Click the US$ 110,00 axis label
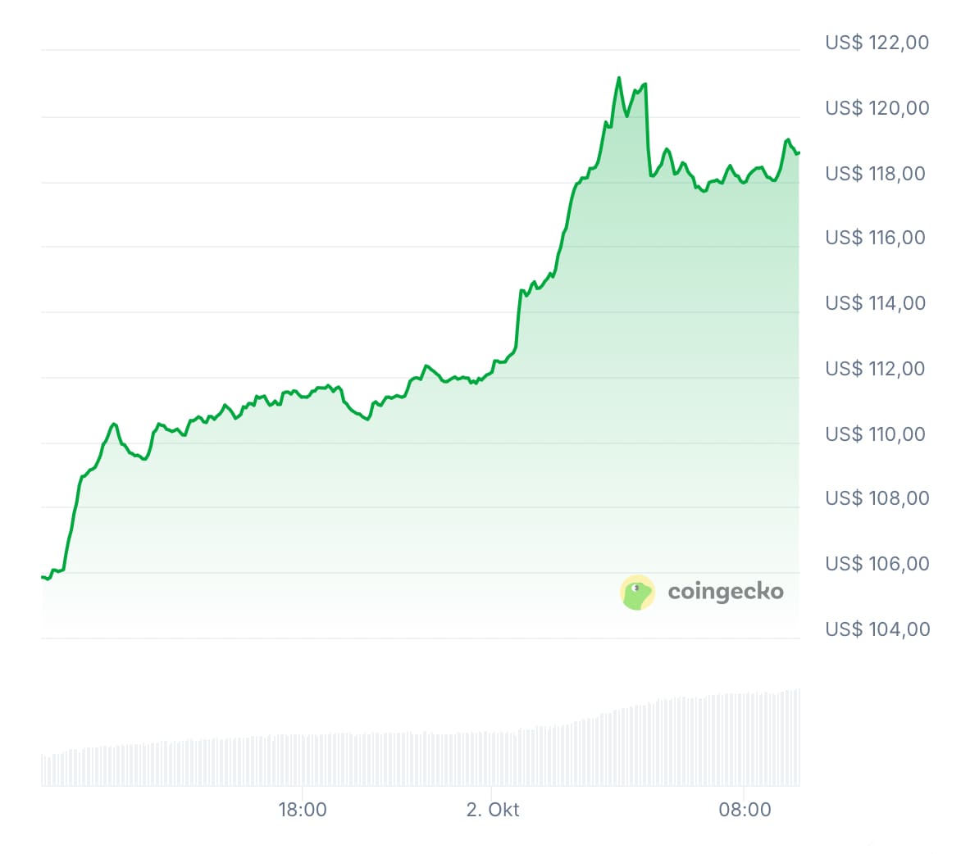This screenshot has width=961, height=854. (x=875, y=434)
